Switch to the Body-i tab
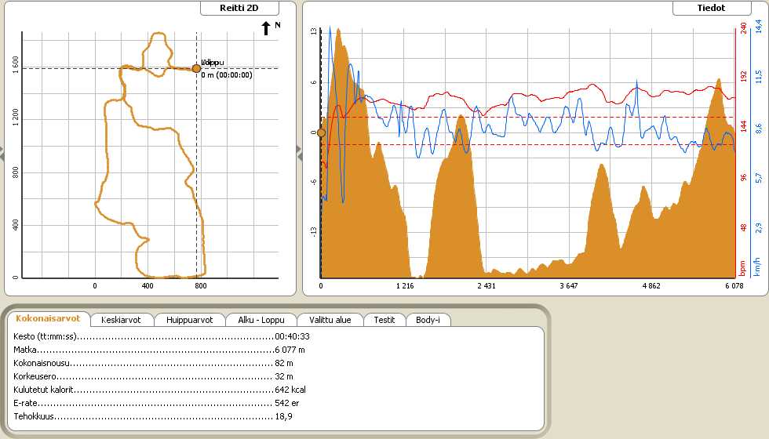The width and height of the screenshot is (769, 439). 428,320
